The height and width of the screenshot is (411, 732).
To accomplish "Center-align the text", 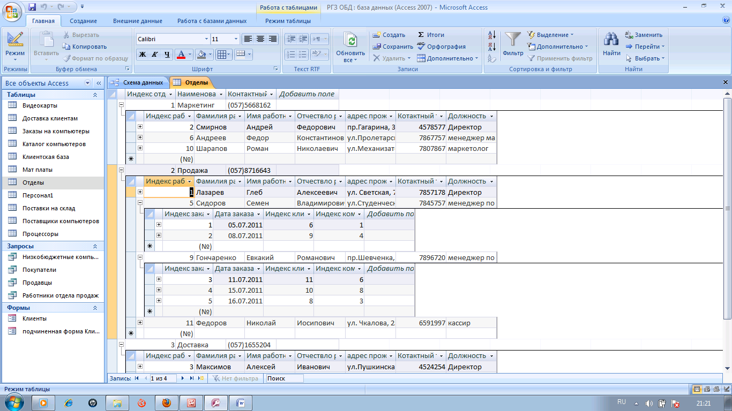I will click(260, 39).
